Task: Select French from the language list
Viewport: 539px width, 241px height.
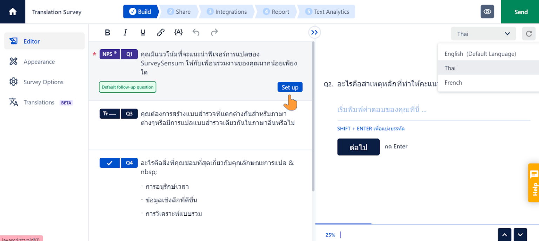Action: click(x=453, y=83)
